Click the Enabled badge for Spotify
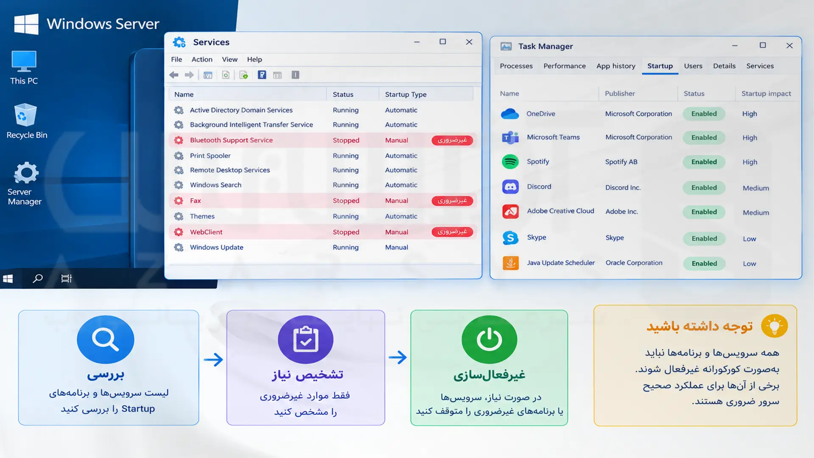Image resolution: width=814 pixels, height=458 pixels. 704,162
